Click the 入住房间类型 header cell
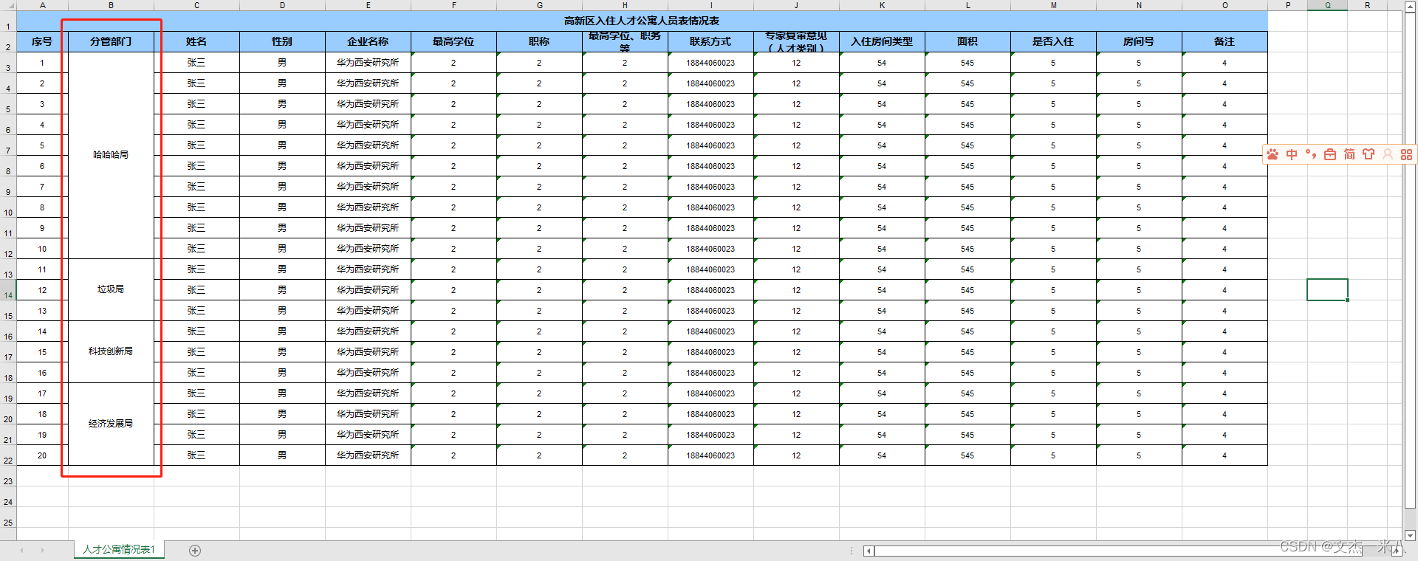The height and width of the screenshot is (561, 1418). 882,41
